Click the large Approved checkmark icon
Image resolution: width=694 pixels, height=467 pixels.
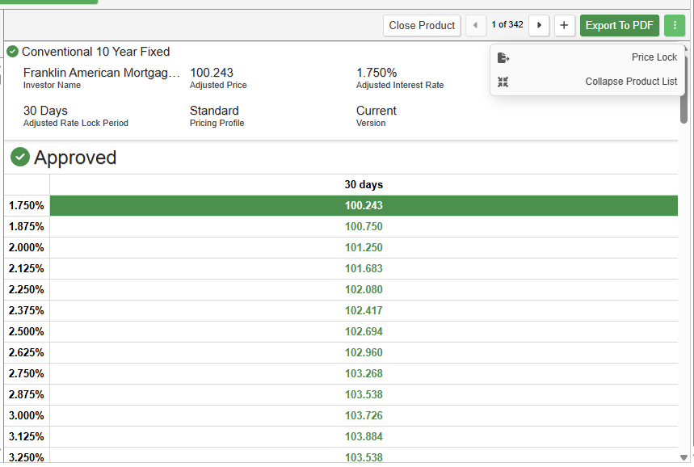tap(20, 157)
